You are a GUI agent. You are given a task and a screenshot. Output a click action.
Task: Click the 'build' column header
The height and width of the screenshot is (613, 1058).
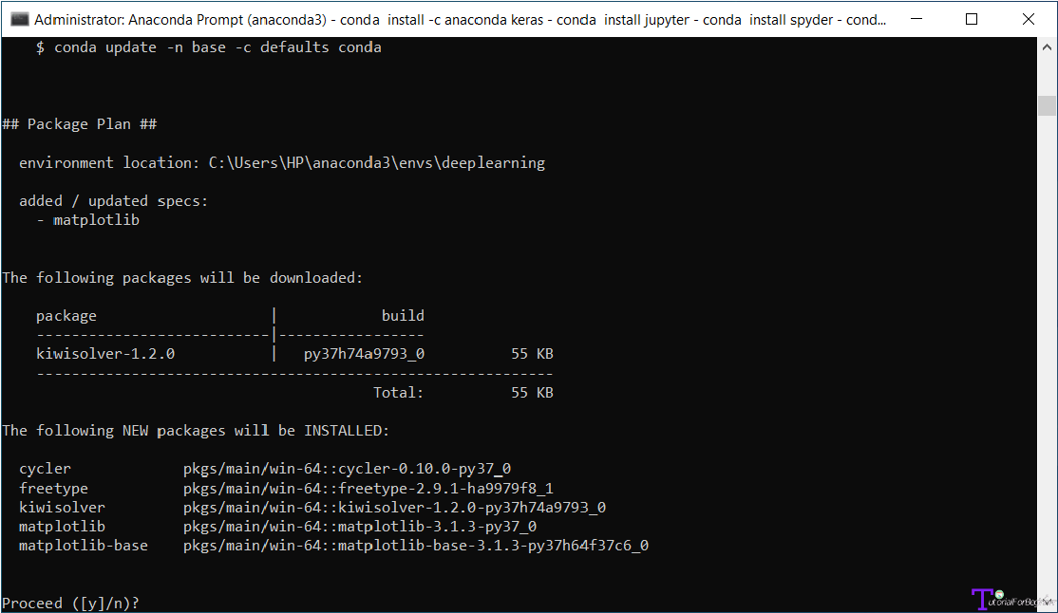coord(403,316)
